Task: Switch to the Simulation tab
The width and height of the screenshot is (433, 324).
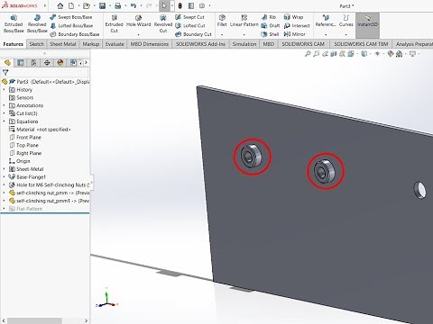Action: pos(244,44)
